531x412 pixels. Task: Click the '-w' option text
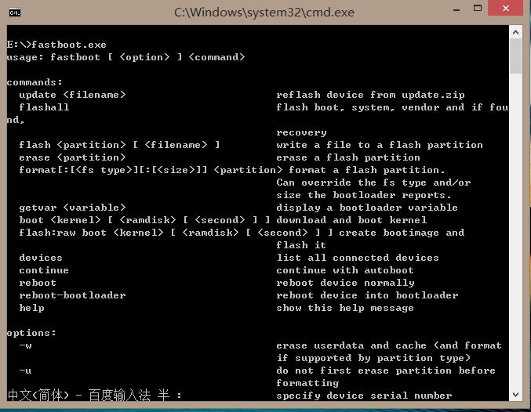pyautogui.click(x=25, y=345)
